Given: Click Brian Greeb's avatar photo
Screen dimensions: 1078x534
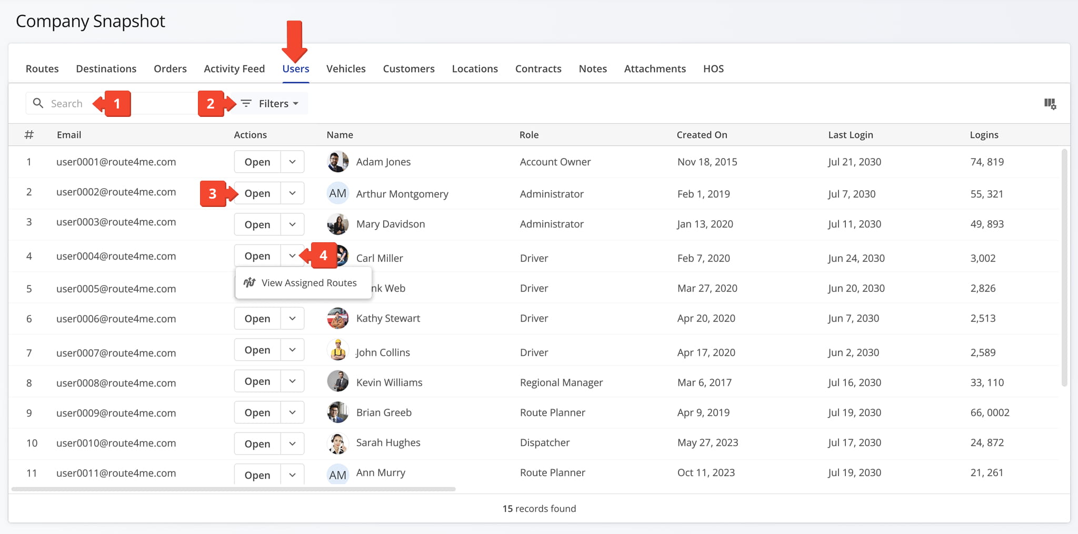Looking at the screenshot, I should [x=337, y=412].
